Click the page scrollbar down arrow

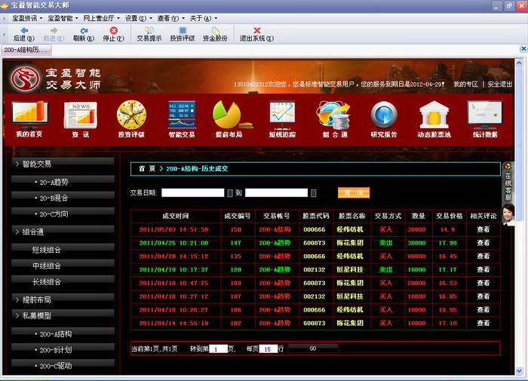[x=519, y=371]
